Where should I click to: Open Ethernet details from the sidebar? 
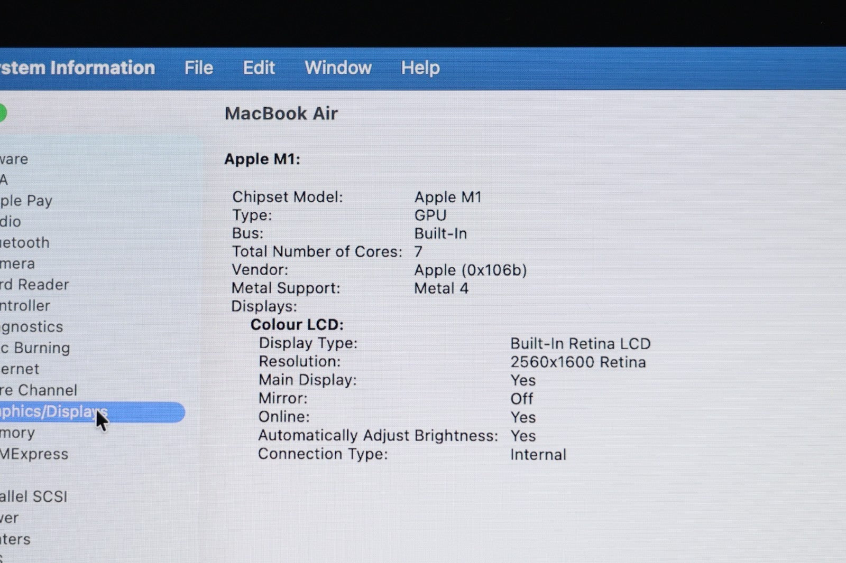20,369
